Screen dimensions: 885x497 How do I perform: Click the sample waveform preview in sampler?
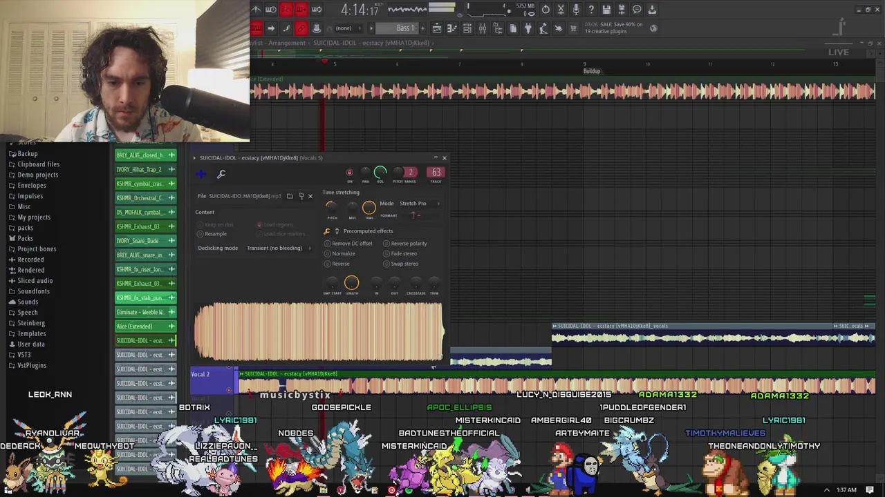pyautogui.click(x=318, y=331)
